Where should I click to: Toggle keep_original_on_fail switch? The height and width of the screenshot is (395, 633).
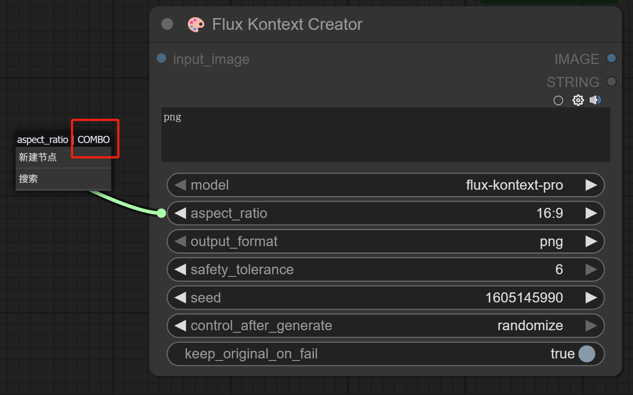586,354
